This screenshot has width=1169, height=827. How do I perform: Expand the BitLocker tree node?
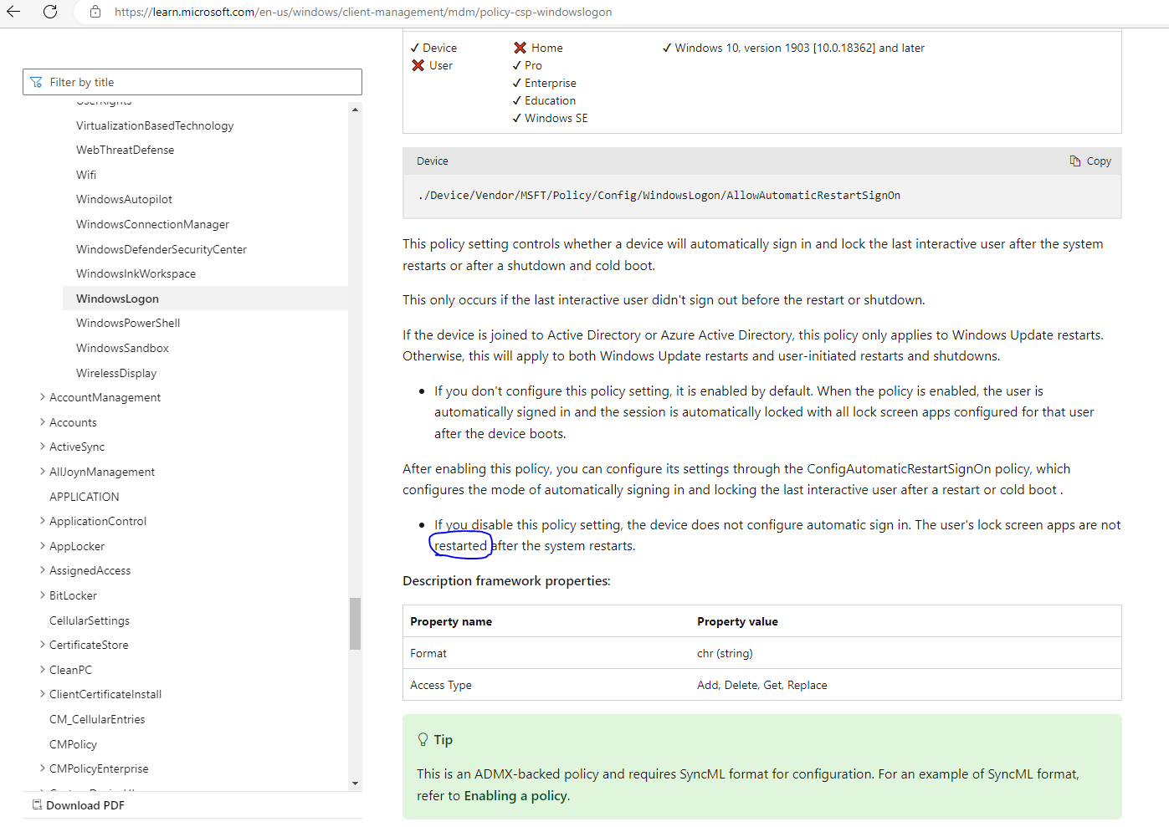tap(42, 595)
